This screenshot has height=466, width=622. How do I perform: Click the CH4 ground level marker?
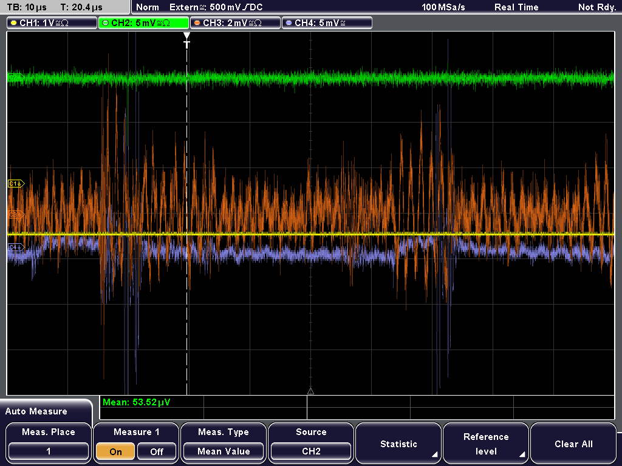pos(16,248)
